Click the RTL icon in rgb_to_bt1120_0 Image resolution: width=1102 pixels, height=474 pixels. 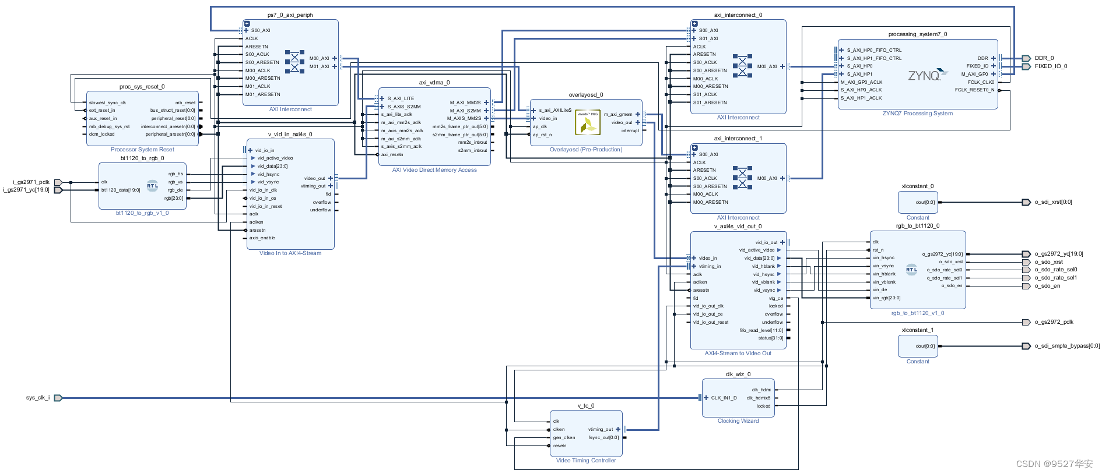point(911,269)
